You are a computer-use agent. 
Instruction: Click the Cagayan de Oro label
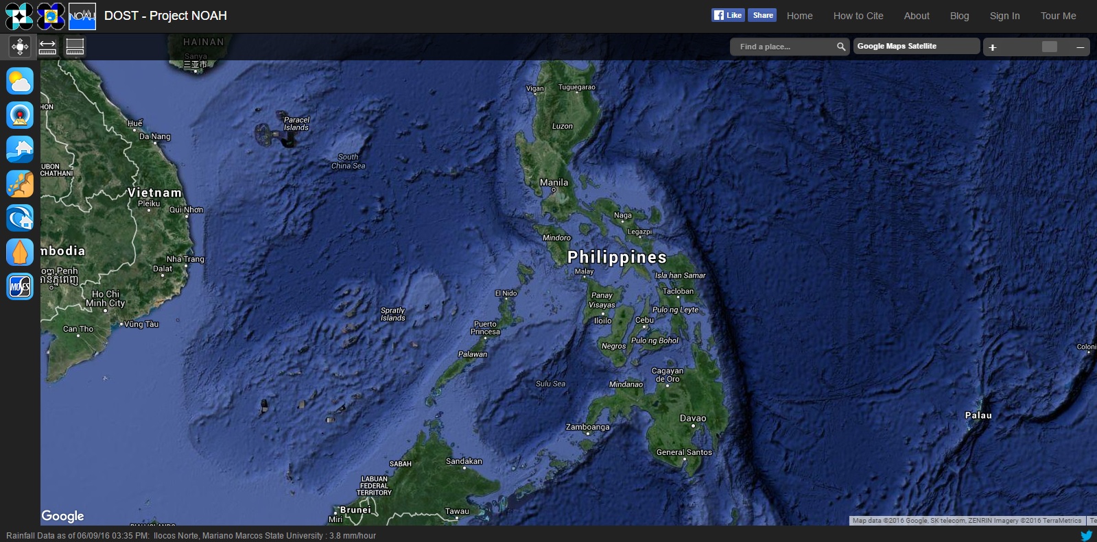pyautogui.click(x=667, y=375)
